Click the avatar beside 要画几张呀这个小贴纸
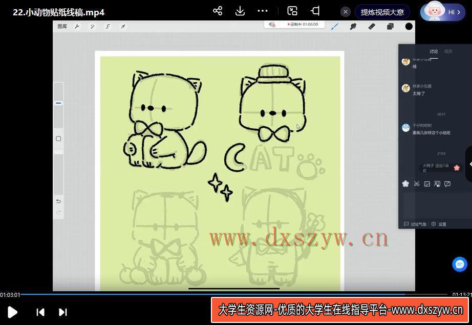 click(406, 128)
